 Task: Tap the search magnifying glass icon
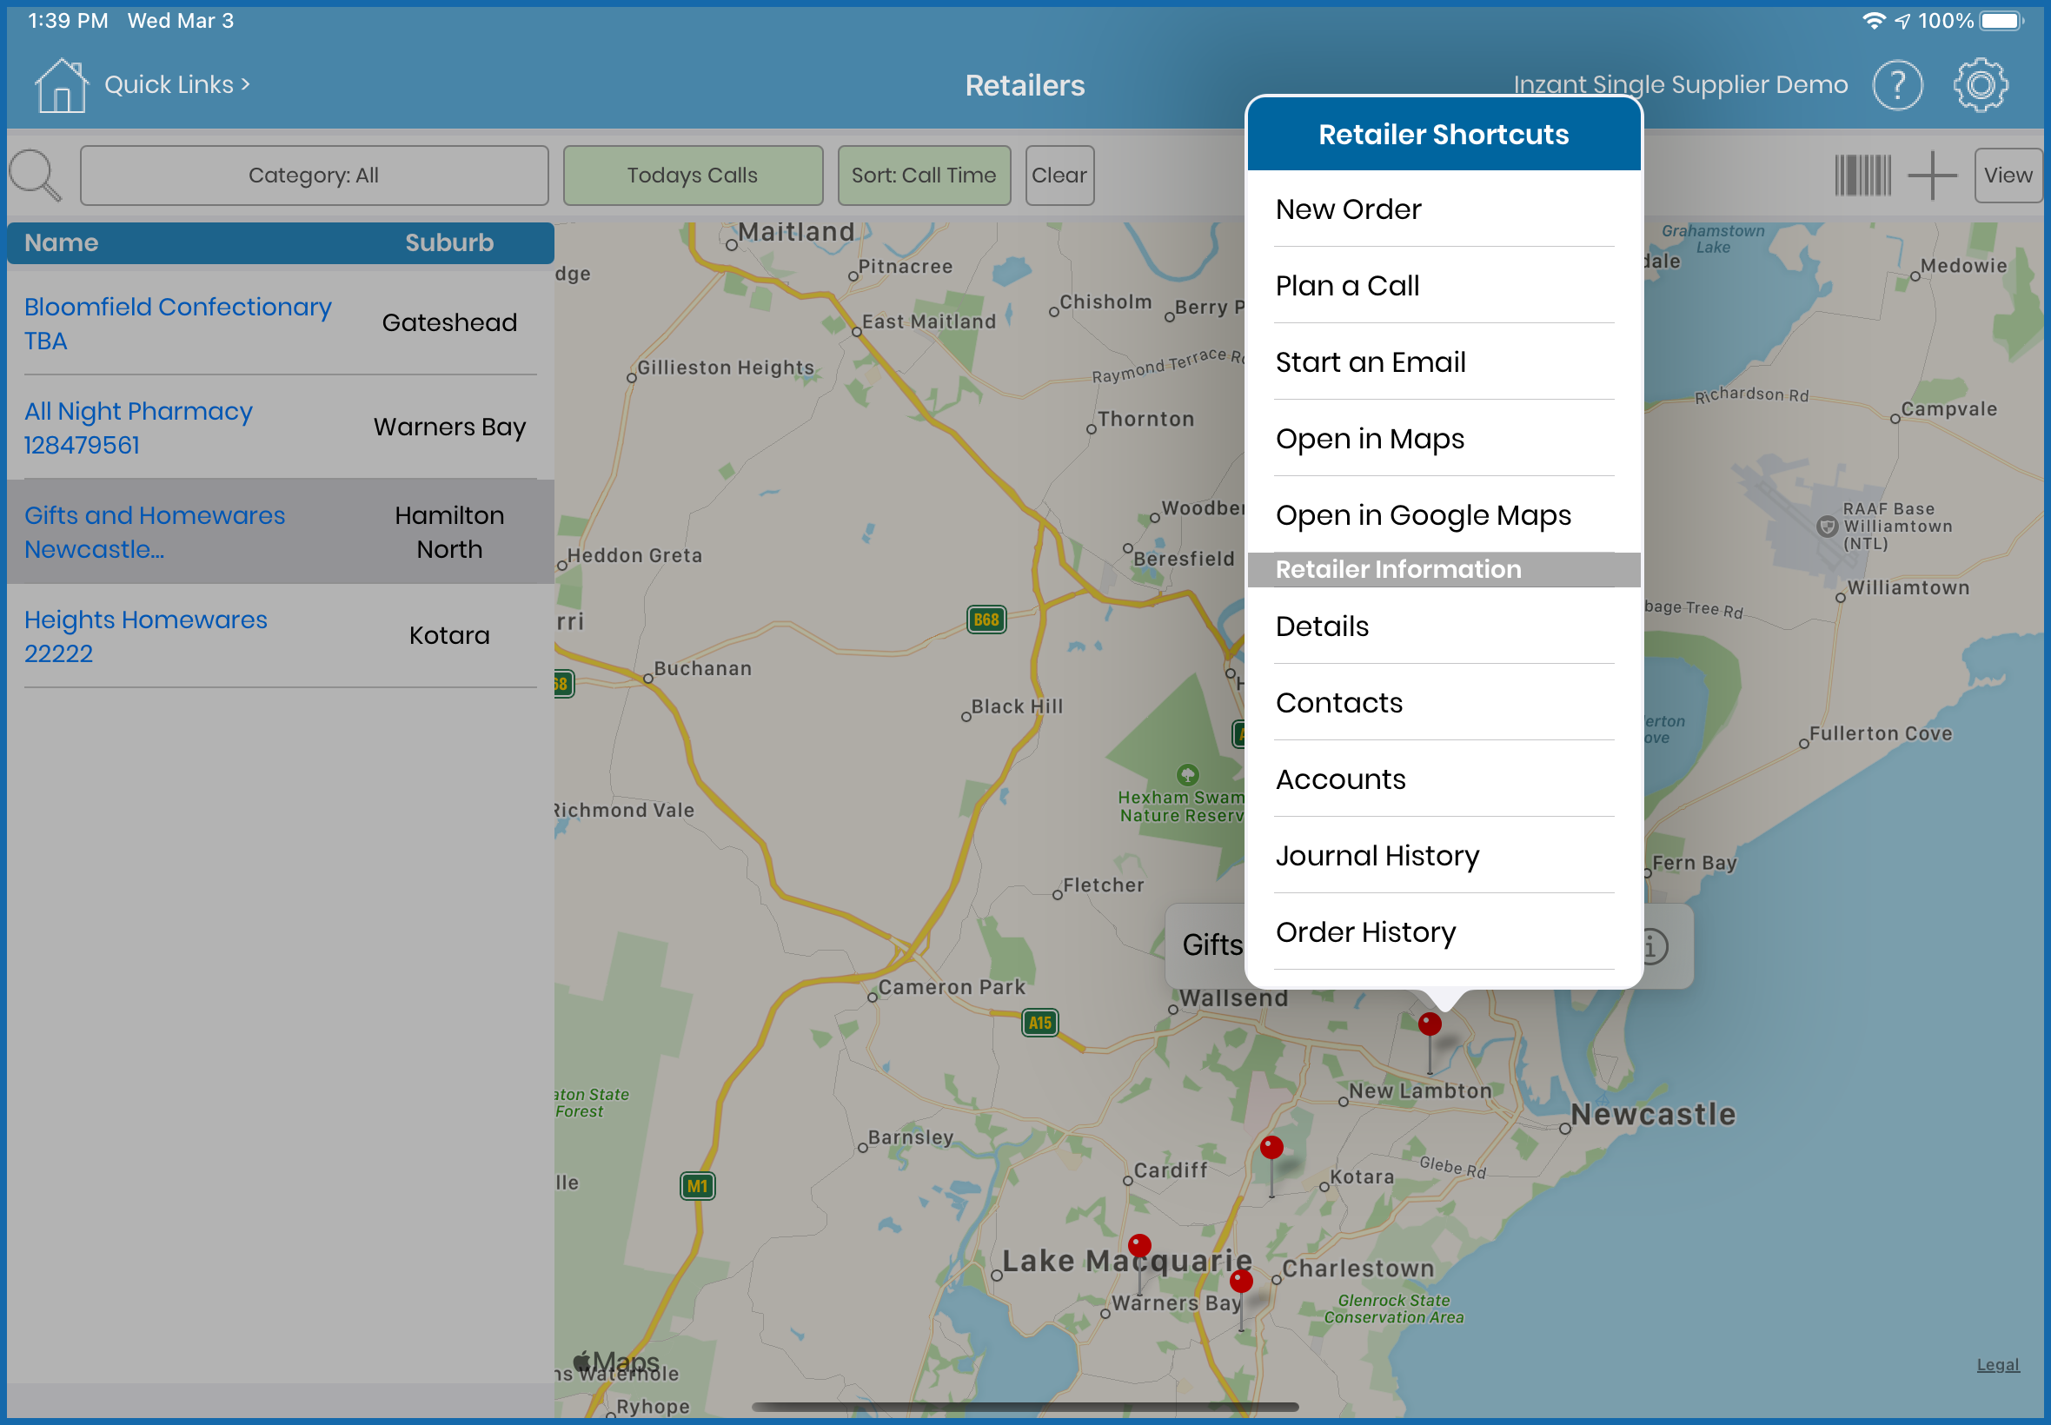[36, 175]
